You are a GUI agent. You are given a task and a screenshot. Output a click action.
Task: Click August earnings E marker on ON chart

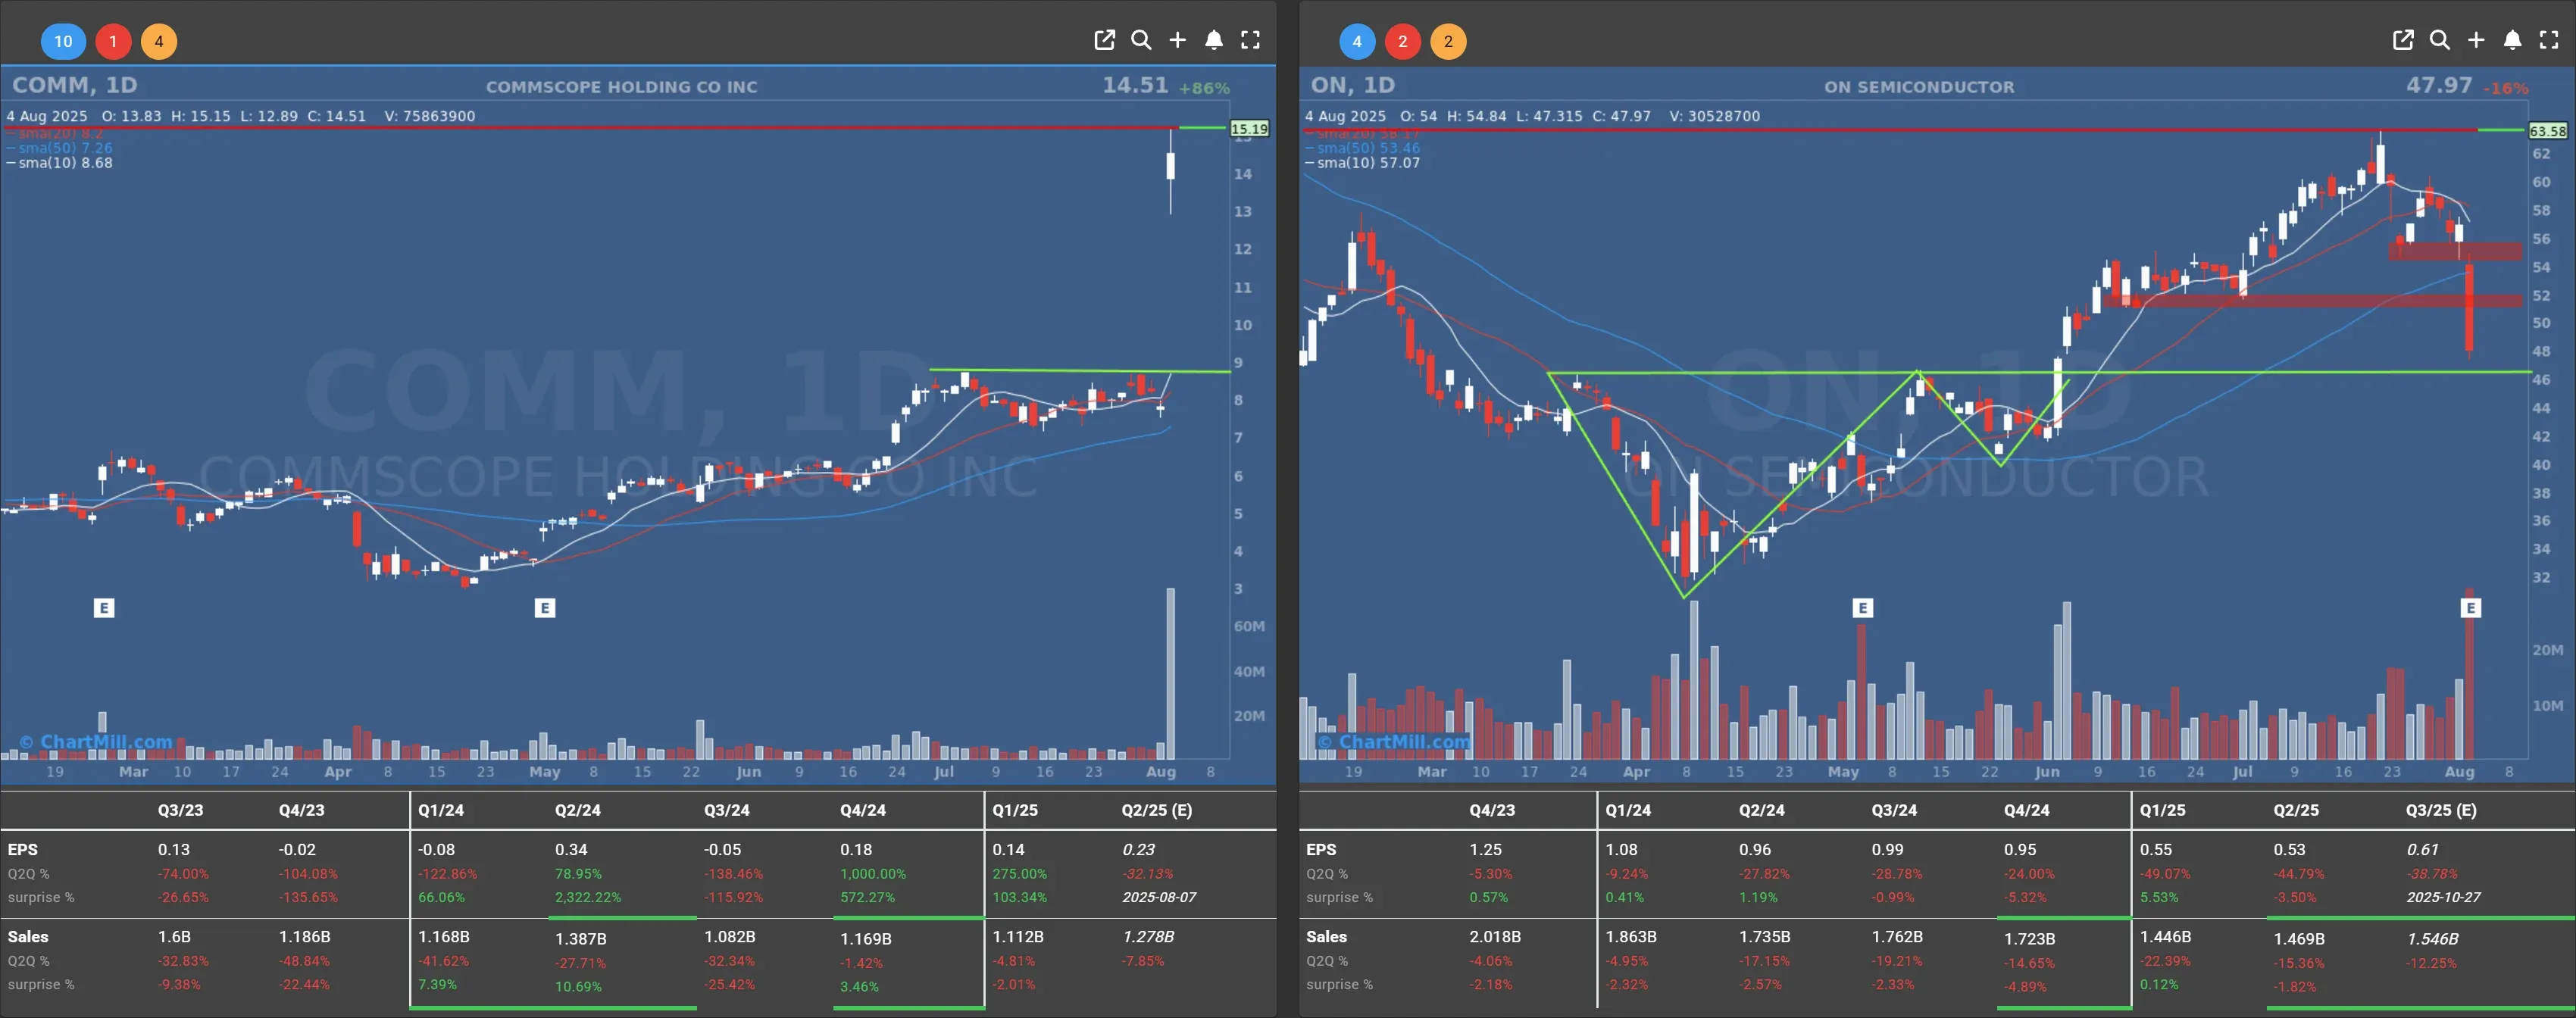pos(2471,608)
